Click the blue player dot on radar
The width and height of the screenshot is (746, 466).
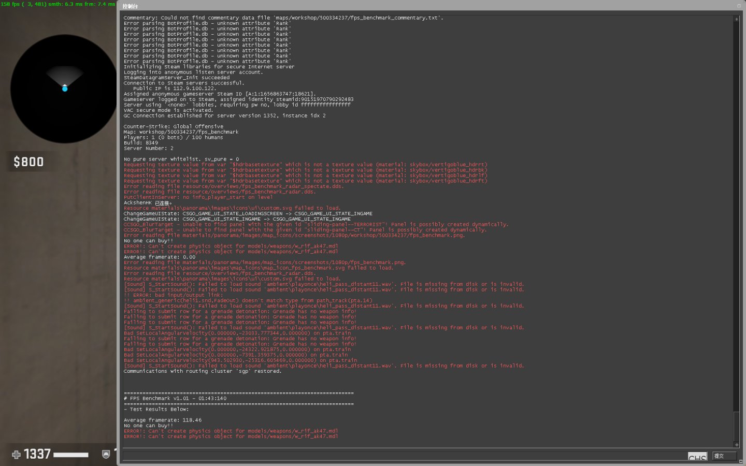pyautogui.click(x=65, y=89)
